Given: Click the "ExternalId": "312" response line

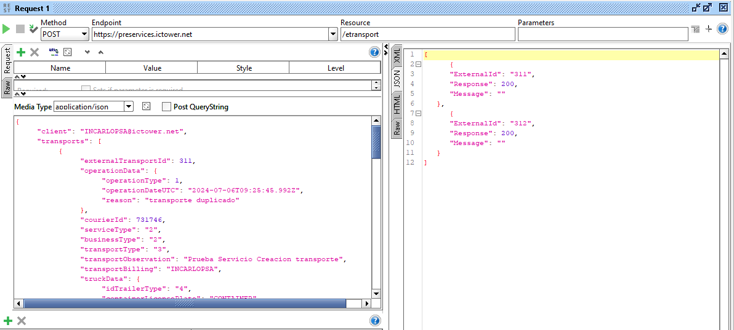Looking at the screenshot, I should [492, 124].
